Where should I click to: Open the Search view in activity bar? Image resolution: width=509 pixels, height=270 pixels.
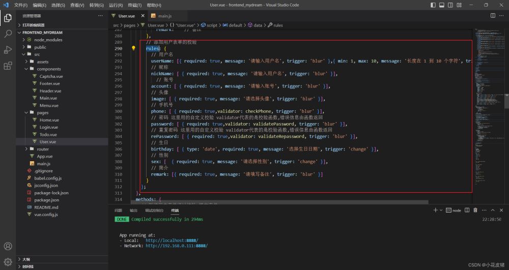click(x=8, y=34)
